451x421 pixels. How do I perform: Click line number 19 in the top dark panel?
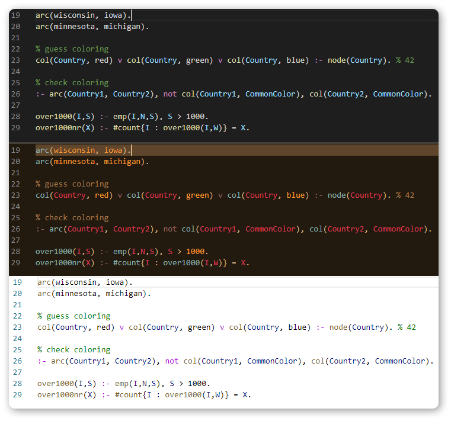coord(15,15)
